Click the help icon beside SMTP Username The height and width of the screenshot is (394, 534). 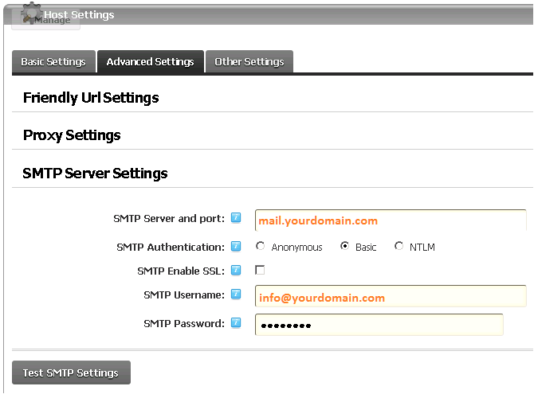click(236, 295)
